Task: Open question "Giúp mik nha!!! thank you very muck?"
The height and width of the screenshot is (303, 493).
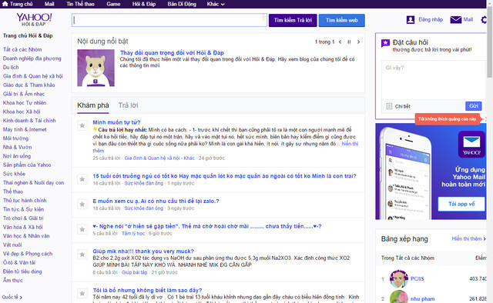Action: pyautogui.click(x=143, y=251)
